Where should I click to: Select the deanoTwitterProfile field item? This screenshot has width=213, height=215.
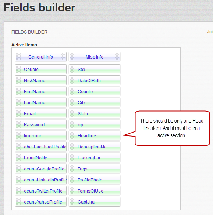point(41,191)
